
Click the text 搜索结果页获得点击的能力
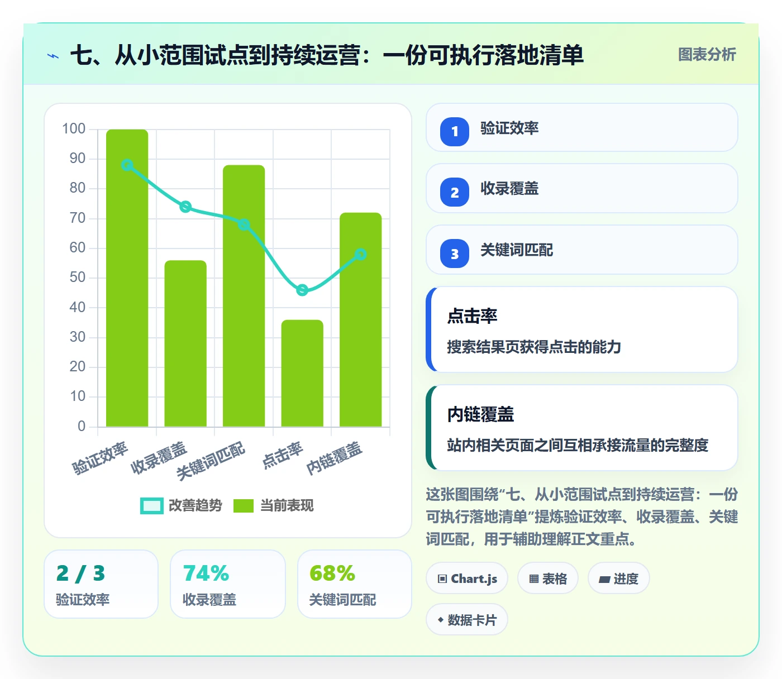click(534, 347)
